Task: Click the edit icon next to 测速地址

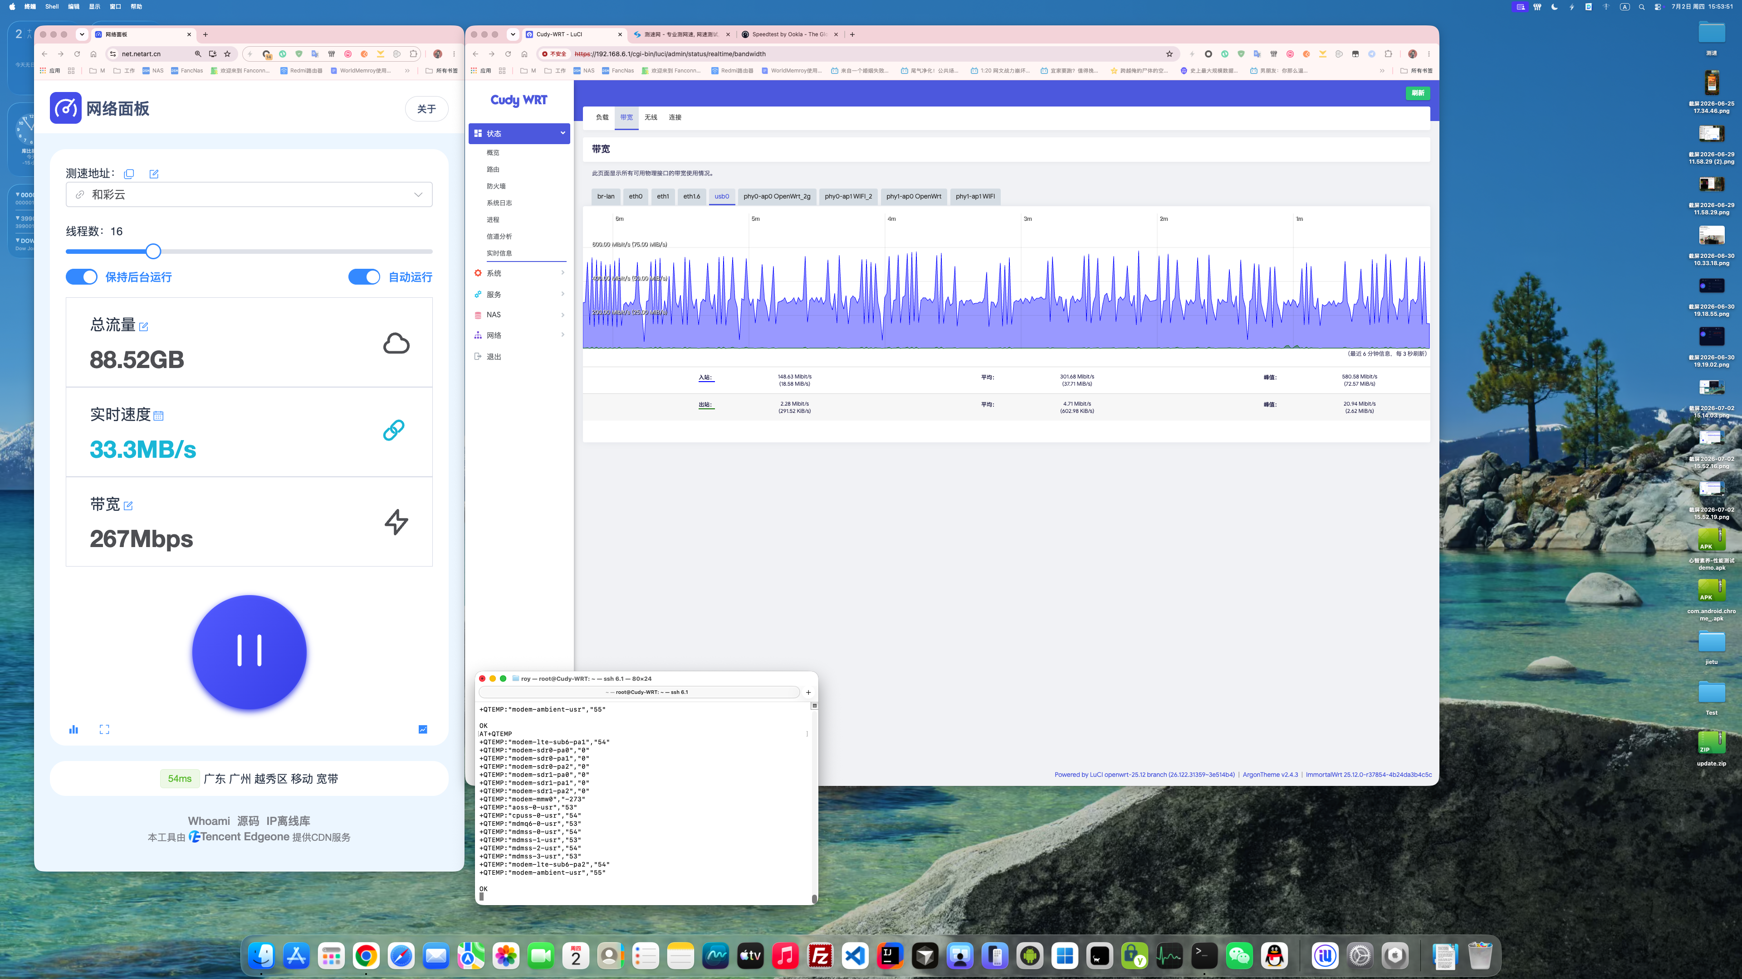Action: pyautogui.click(x=154, y=174)
